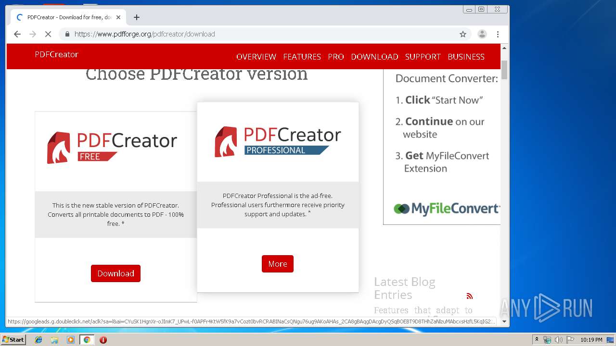Image resolution: width=616 pixels, height=346 pixels.
Task: Open a new tab with plus icon
Action: point(137,17)
